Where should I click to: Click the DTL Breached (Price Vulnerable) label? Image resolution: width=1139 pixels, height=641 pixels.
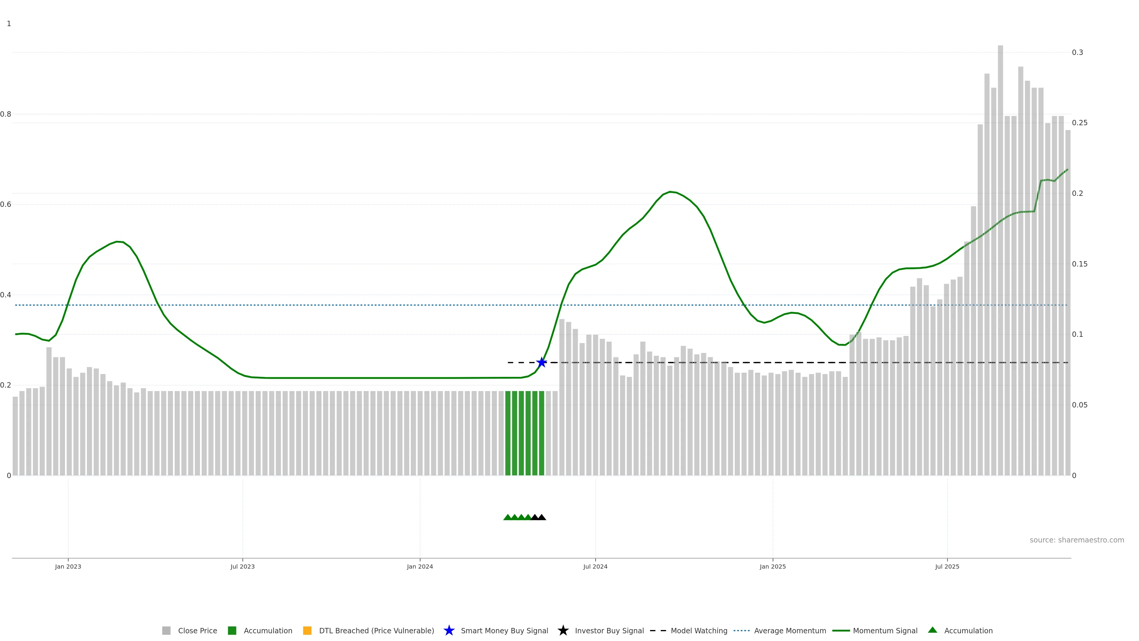[376, 630]
